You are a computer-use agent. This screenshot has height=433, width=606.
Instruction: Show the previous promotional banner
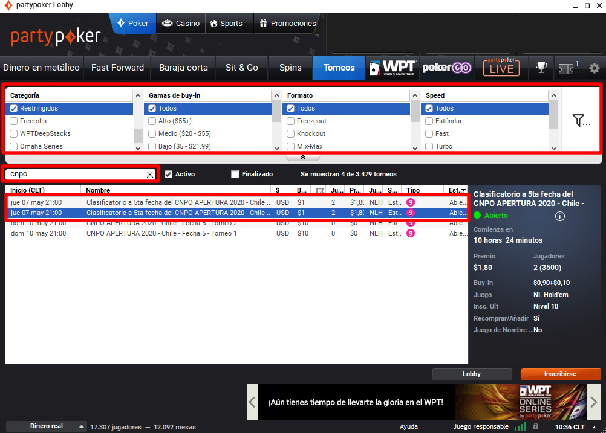[x=252, y=402]
